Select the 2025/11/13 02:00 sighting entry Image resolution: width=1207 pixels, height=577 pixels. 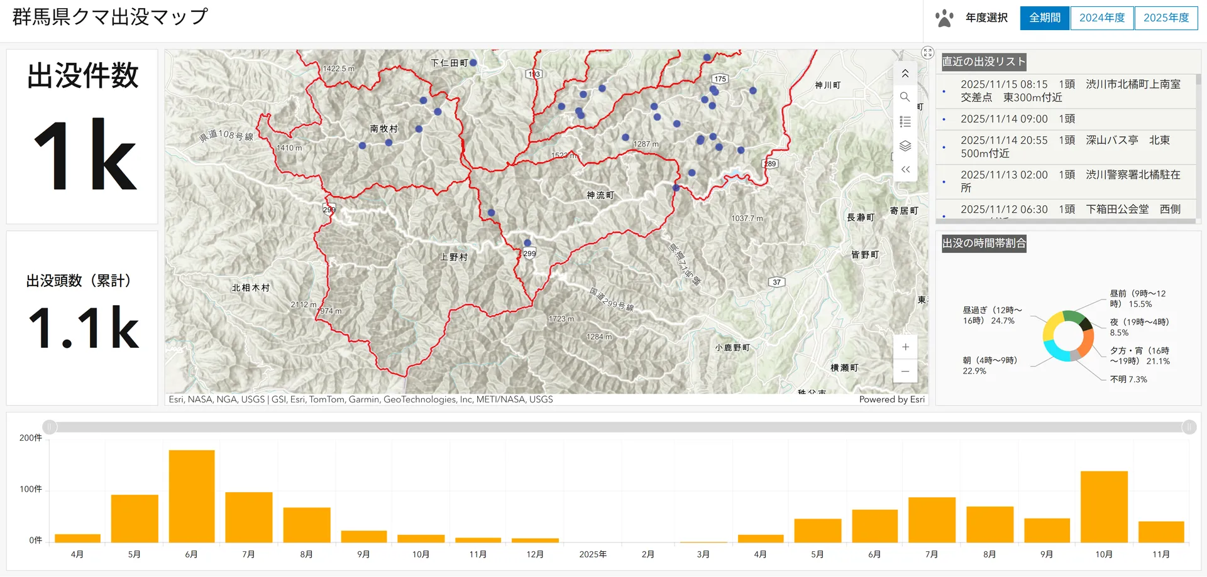pyautogui.click(x=1069, y=181)
